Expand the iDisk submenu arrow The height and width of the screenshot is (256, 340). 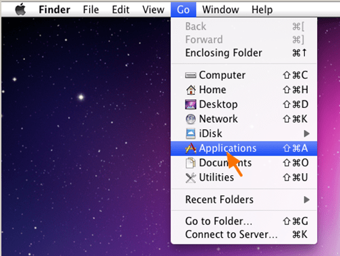pos(306,133)
